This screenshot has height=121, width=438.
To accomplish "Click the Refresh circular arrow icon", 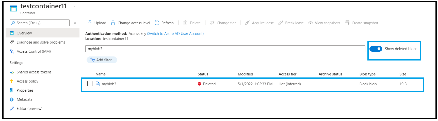I will pos(157,23).
